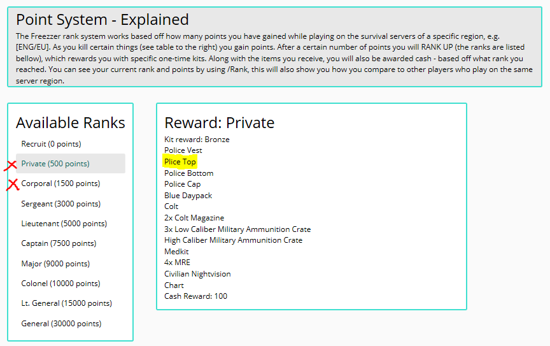Select Lt. General (15000 points) rank
The width and height of the screenshot is (550, 346).
(67, 303)
